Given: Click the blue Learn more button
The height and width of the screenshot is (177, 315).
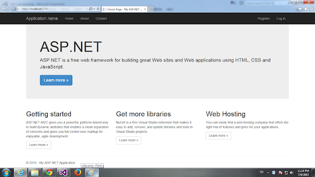Looking at the screenshot, I should click(56, 80).
